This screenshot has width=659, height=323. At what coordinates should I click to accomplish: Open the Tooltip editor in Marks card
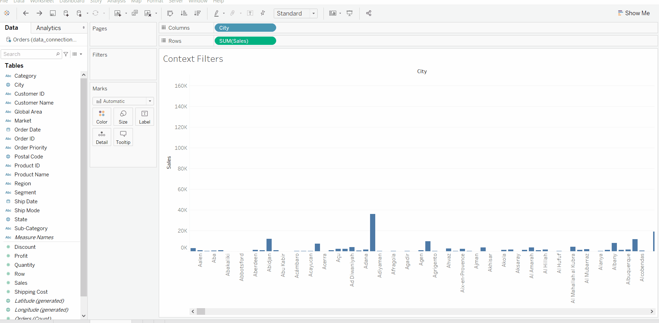(123, 137)
